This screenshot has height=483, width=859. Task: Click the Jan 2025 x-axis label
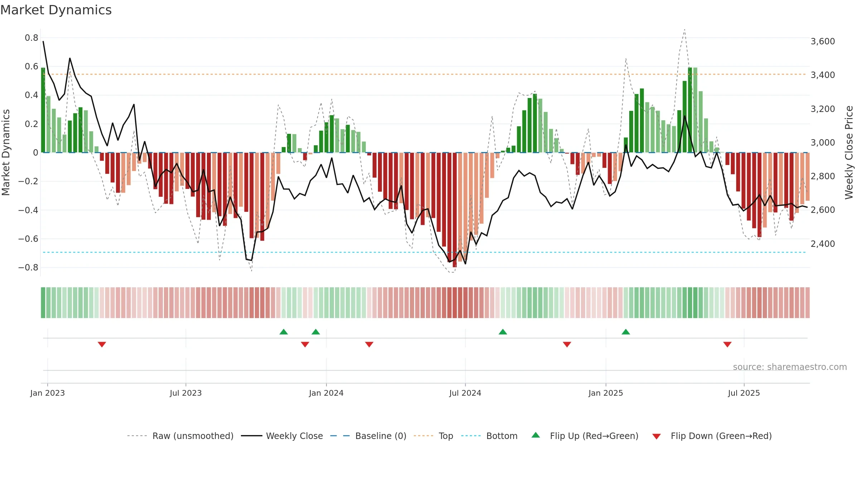[606, 393]
